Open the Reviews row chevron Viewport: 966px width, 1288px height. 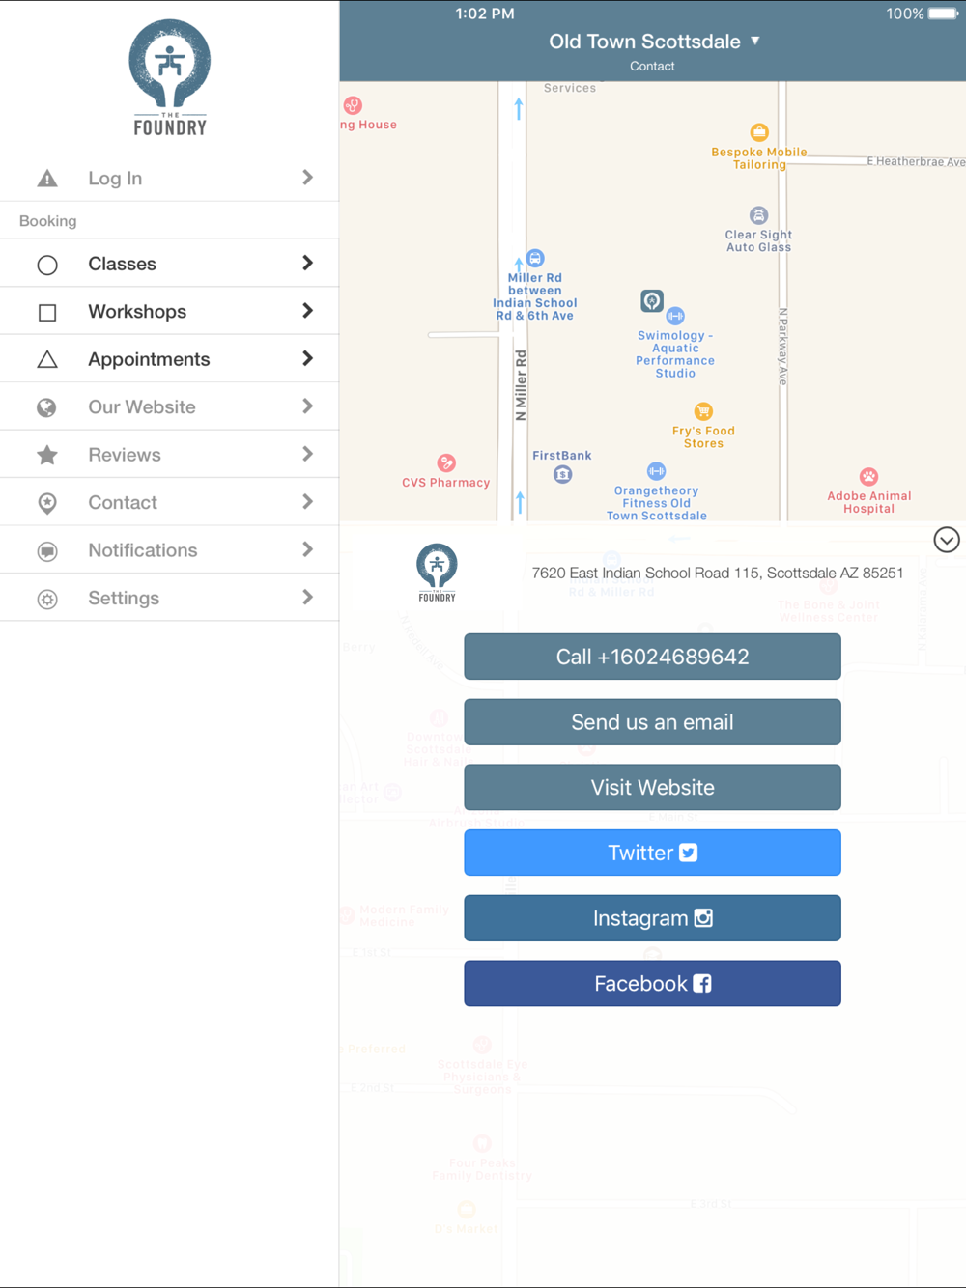click(x=307, y=454)
